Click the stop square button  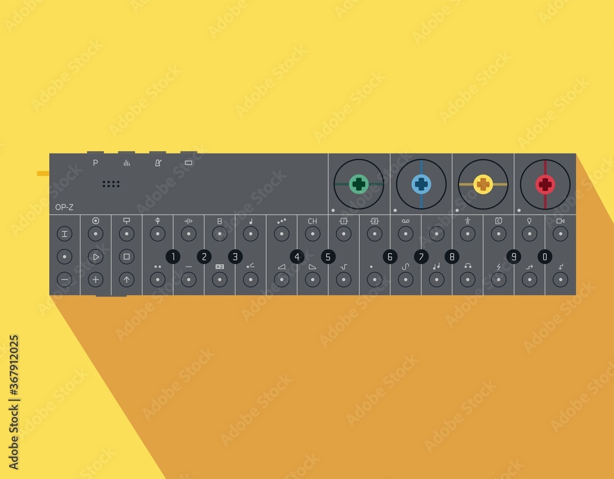[x=126, y=257]
